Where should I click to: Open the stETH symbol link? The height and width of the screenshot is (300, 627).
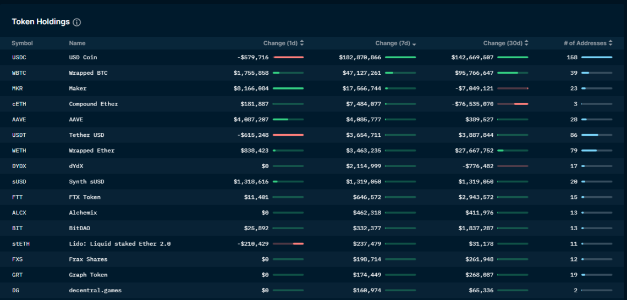21,243
